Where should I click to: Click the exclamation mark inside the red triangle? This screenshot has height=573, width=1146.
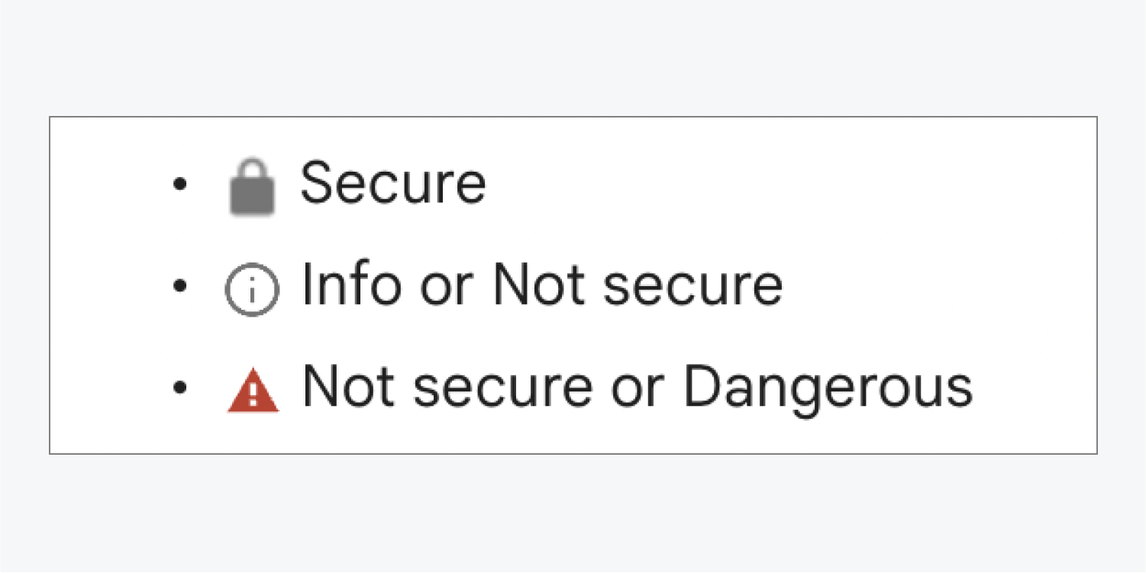click(253, 393)
